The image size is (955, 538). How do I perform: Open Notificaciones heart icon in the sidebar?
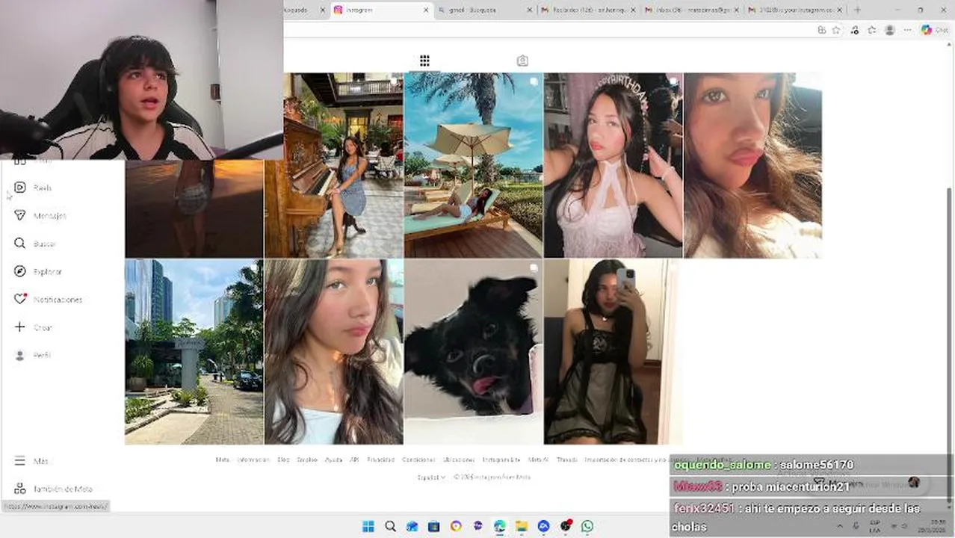[x=20, y=299]
